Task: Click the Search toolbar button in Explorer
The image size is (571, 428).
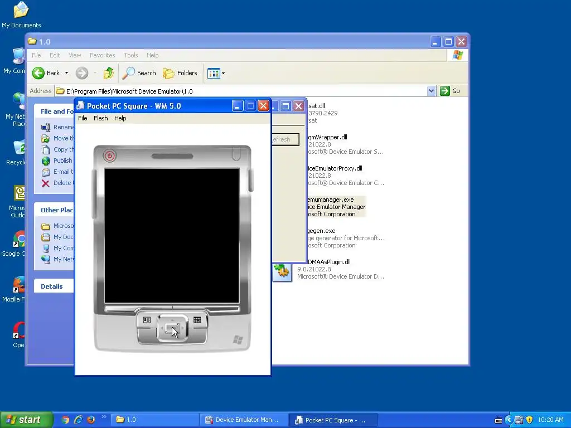Action: 139,73
